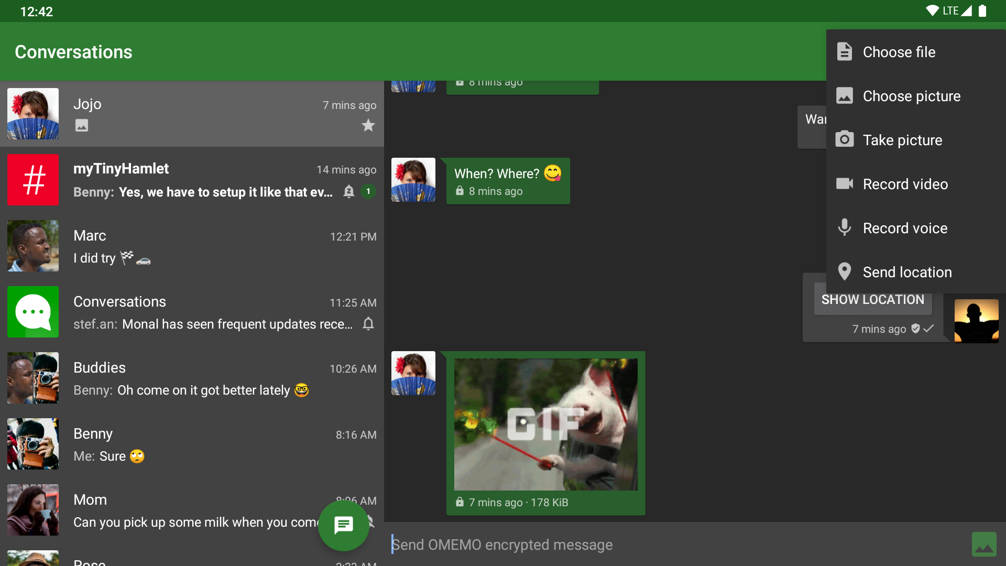Image resolution: width=1006 pixels, height=566 pixels.
Task: Click Jojo's avatar next to When? Where? message
Action: coord(413,180)
